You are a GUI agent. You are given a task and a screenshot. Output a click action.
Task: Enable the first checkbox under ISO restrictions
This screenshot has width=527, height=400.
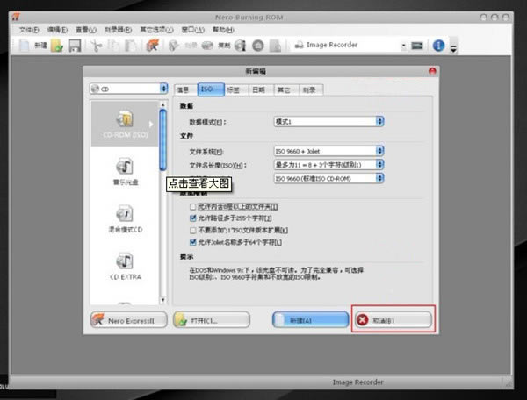(x=193, y=205)
